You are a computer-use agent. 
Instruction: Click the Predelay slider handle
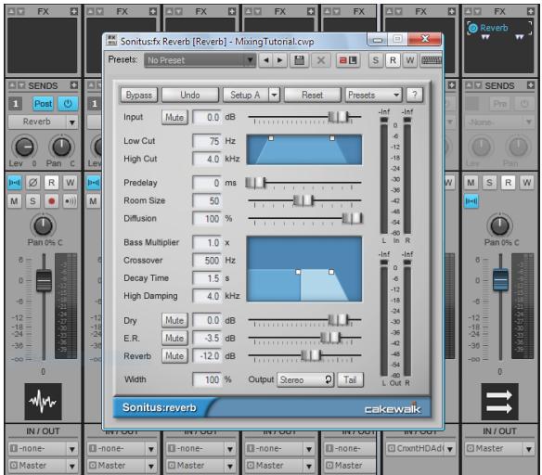click(x=256, y=183)
